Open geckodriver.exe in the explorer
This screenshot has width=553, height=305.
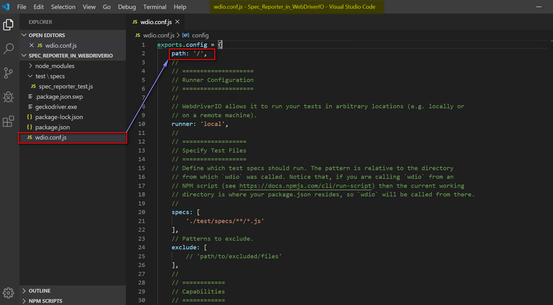point(56,107)
